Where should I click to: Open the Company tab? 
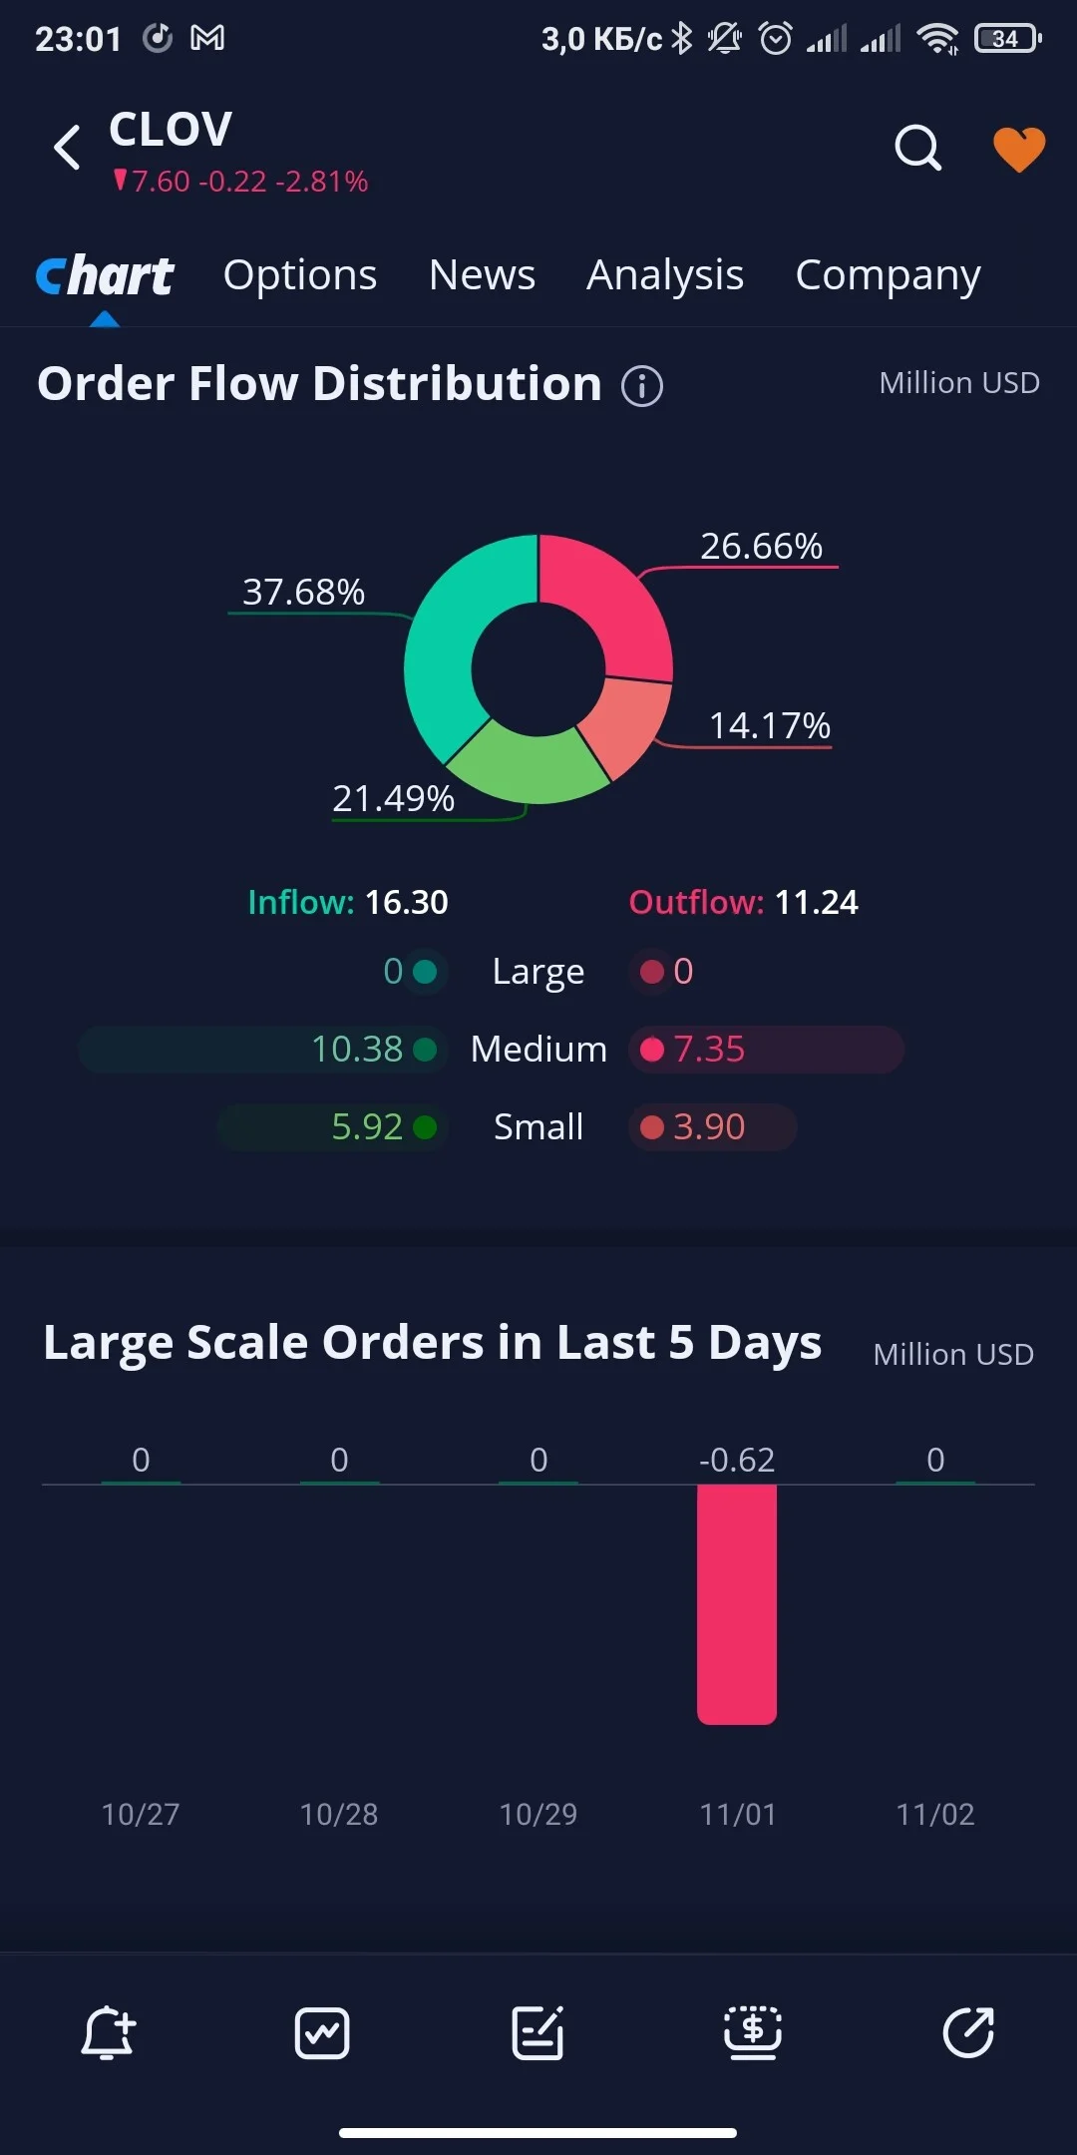tap(888, 274)
